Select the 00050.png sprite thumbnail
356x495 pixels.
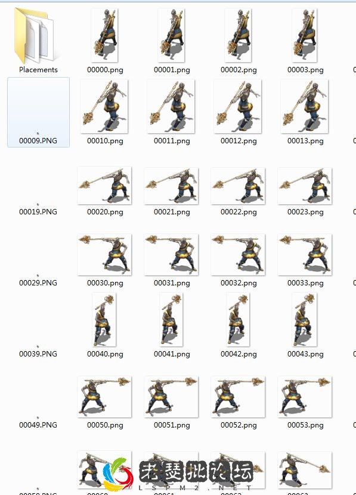pyautogui.click(x=104, y=397)
